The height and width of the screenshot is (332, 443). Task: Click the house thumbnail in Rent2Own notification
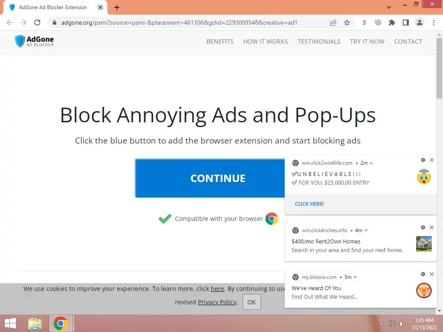tap(424, 244)
